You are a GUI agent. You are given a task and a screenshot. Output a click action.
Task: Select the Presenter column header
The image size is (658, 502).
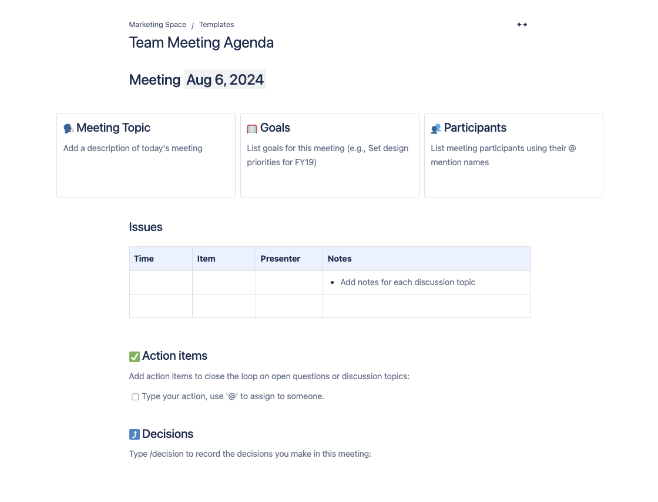pyautogui.click(x=280, y=259)
